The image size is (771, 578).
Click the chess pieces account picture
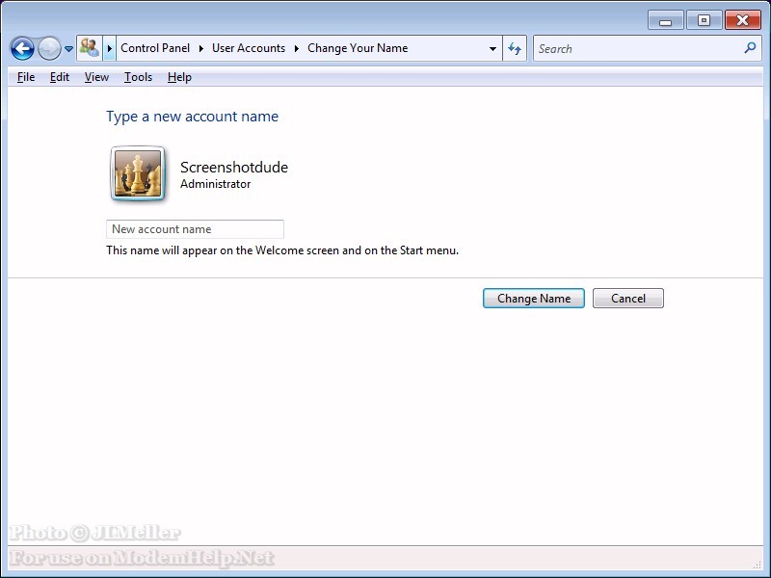(x=138, y=173)
